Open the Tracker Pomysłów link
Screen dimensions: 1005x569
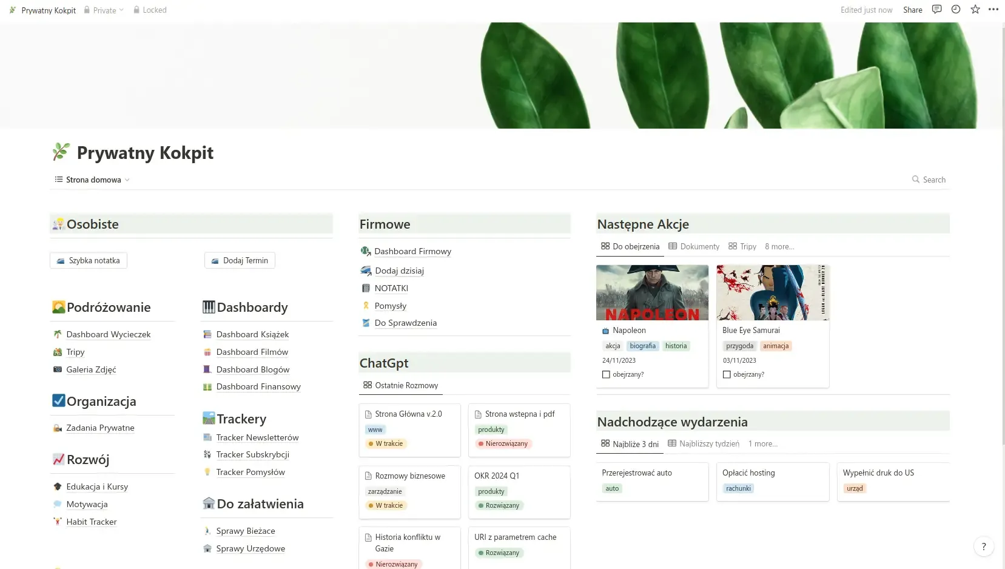click(x=250, y=472)
